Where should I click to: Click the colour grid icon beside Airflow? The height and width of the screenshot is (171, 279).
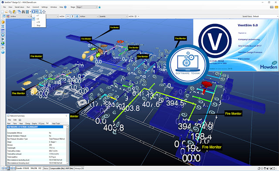pos(8,17)
